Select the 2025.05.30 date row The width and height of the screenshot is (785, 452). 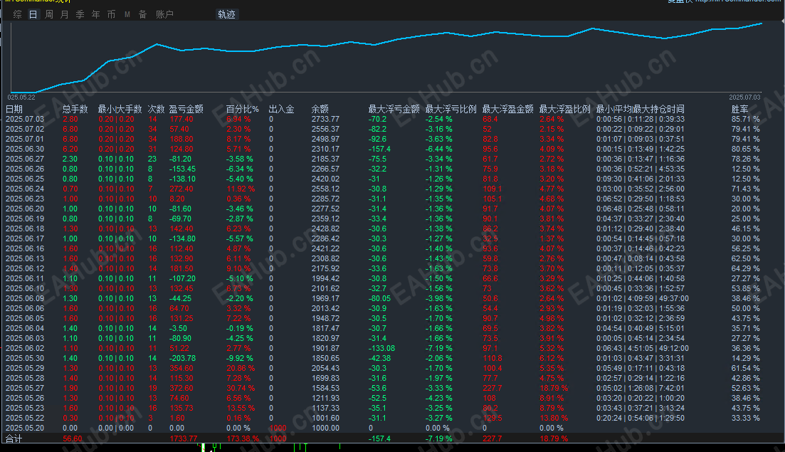(25, 358)
